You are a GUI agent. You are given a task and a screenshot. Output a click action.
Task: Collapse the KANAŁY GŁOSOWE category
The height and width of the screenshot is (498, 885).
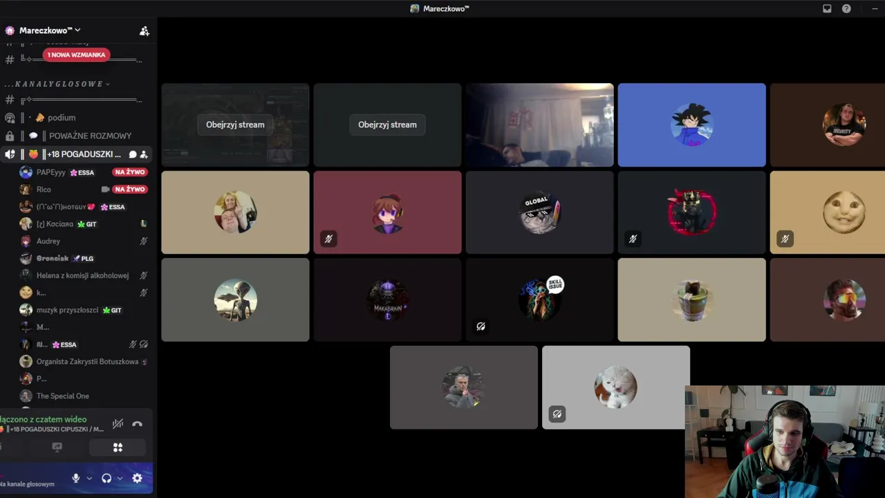(x=57, y=84)
